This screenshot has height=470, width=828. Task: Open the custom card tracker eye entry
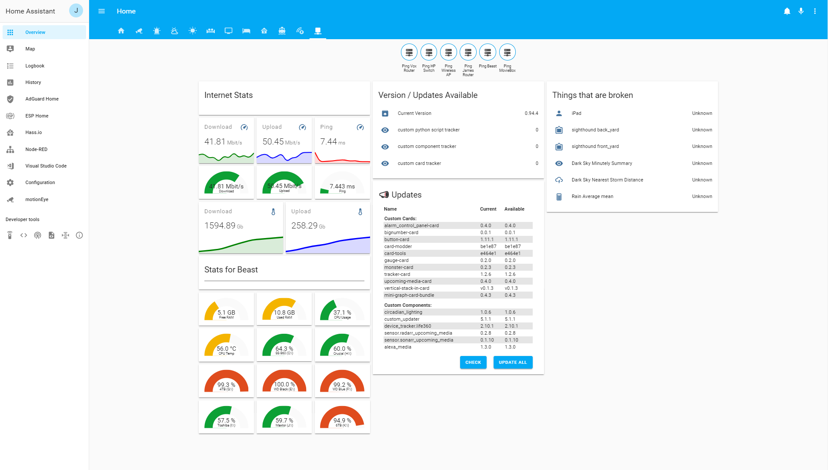458,163
